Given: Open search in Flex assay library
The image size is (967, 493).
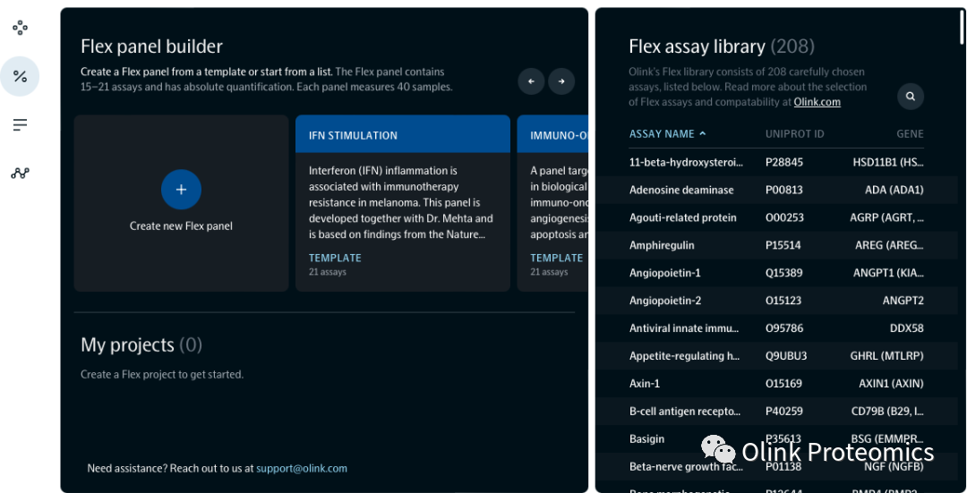Looking at the screenshot, I should (911, 96).
